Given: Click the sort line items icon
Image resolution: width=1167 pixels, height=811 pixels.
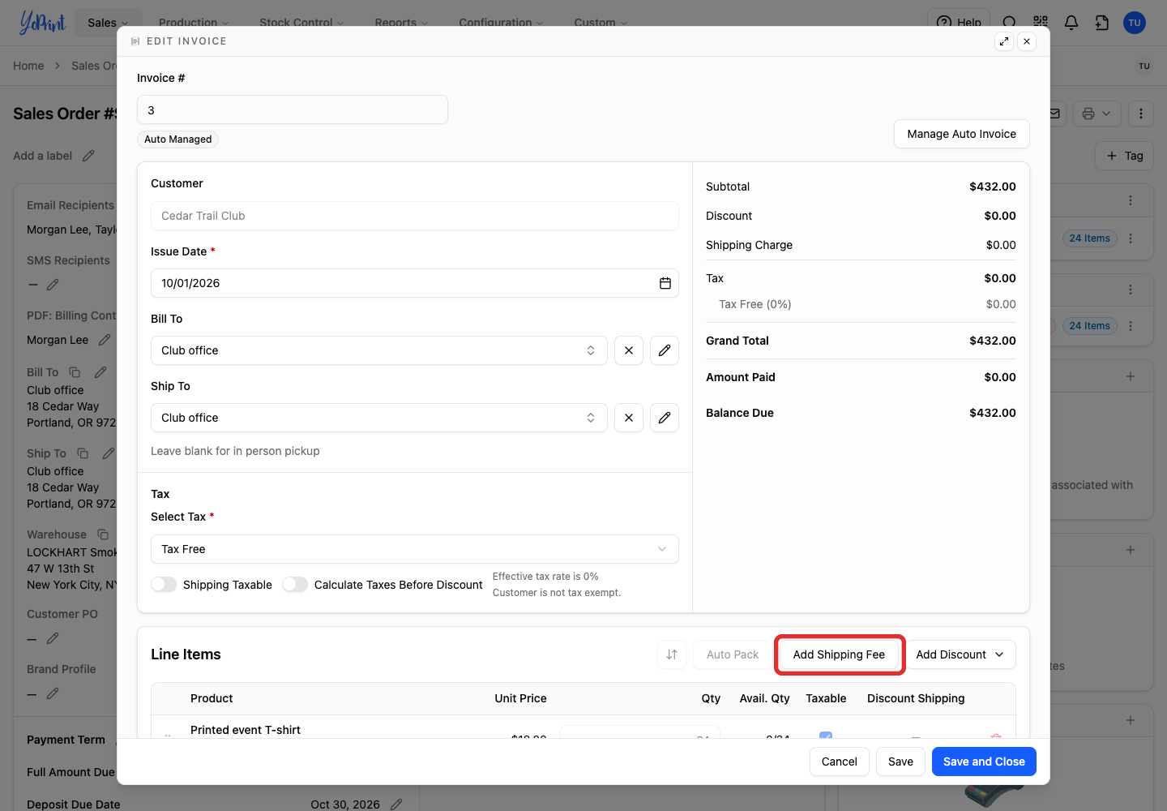Looking at the screenshot, I should (x=672, y=654).
